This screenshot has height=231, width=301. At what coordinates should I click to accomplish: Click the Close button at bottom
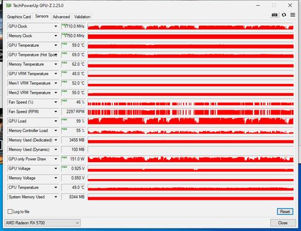[x=283, y=223]
